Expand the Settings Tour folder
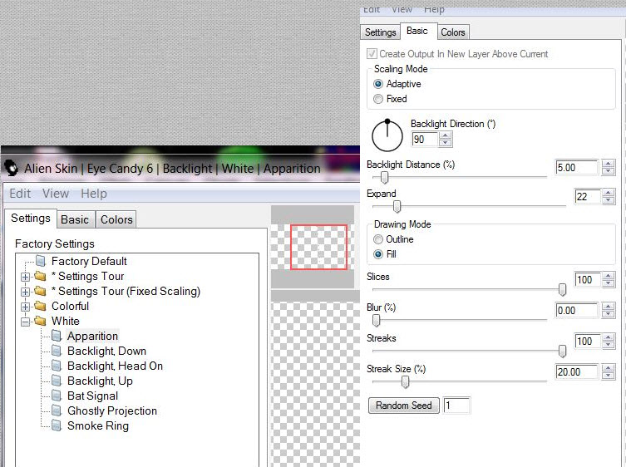 click(25, 277)
